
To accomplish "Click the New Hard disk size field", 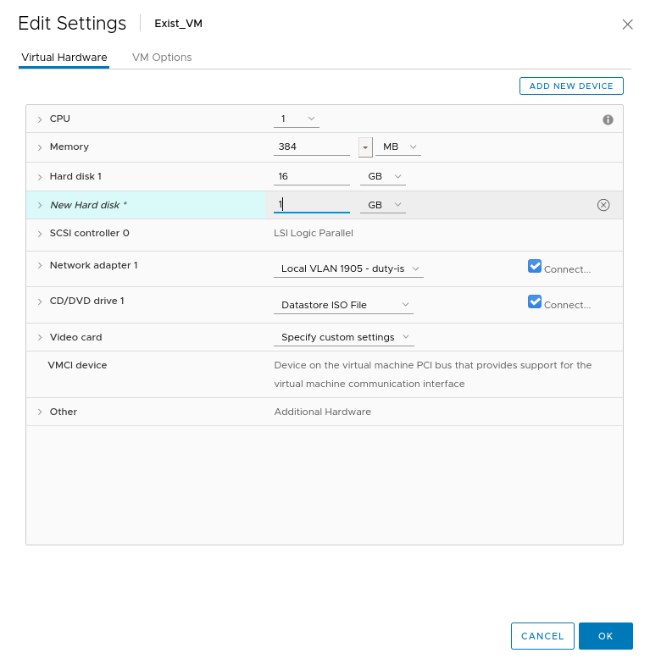I will coord(311,205).
